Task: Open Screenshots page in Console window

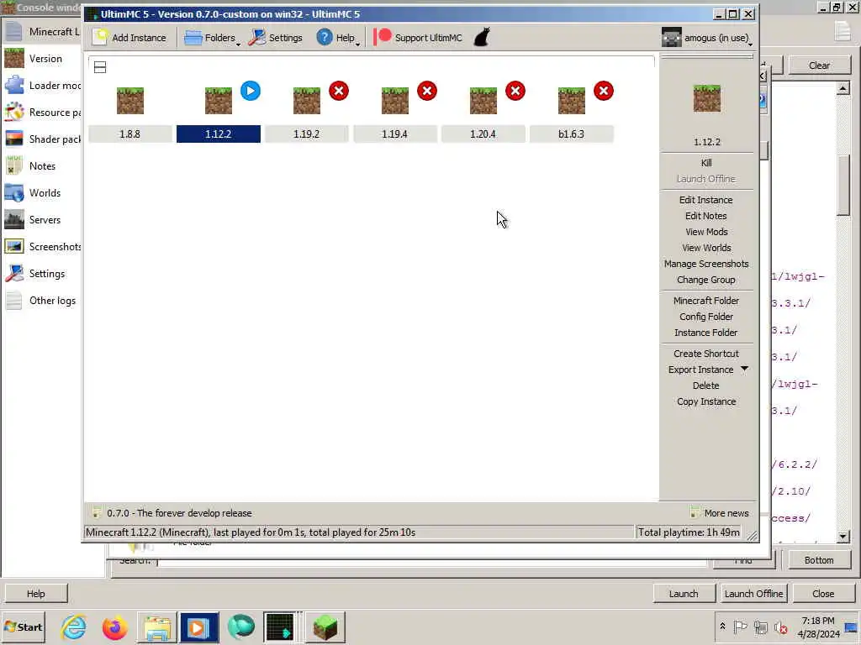Action: pos(42,247)
